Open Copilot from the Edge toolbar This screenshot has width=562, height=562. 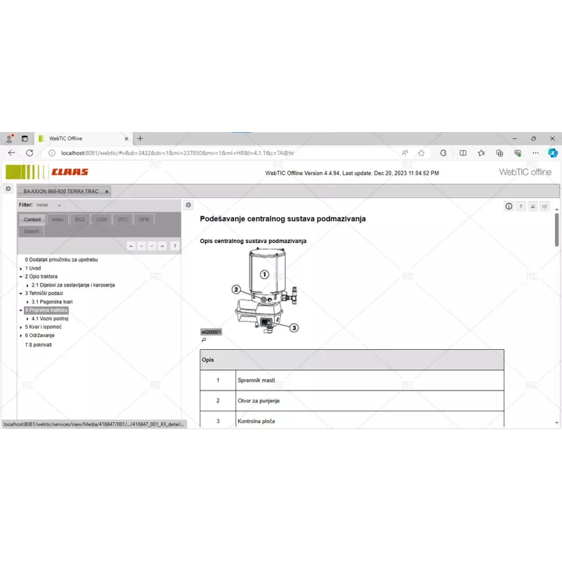point(553,152)
